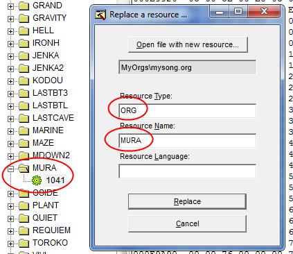293x254 pixels.
Task: Click the GRAVITY folder icon
Action: [x=24, y=19]
